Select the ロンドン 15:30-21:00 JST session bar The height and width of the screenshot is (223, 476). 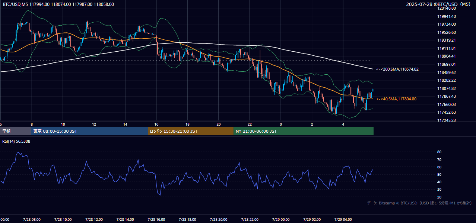pyautogui.click(x=191, y=131)
